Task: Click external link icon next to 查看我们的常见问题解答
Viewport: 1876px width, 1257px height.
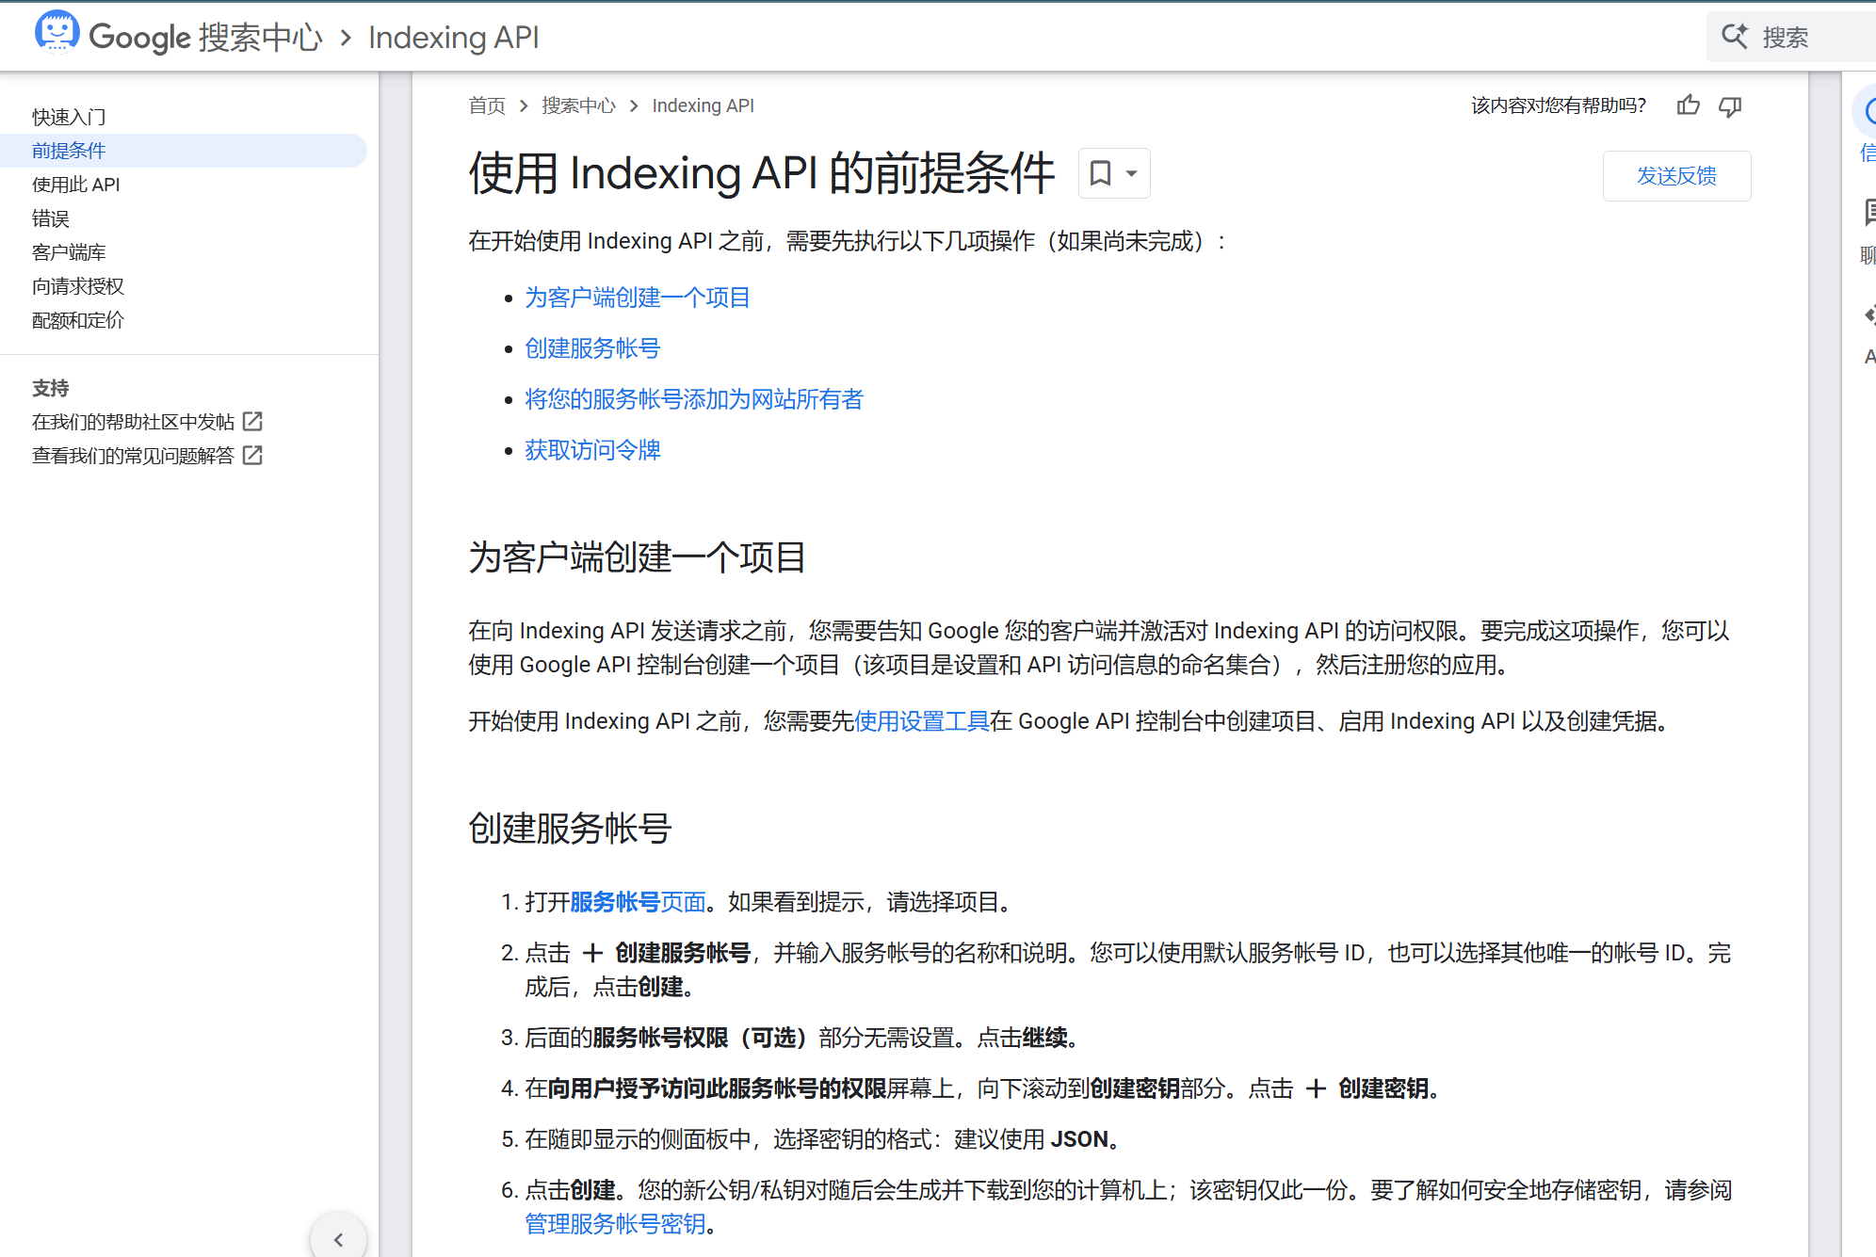Action: (252, 455)
